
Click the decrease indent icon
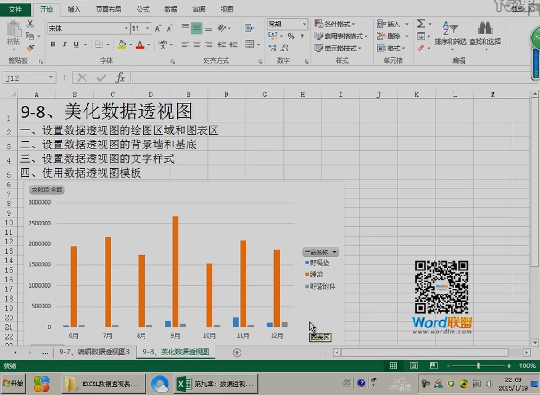pyautogui.click(x=222, y=44)
